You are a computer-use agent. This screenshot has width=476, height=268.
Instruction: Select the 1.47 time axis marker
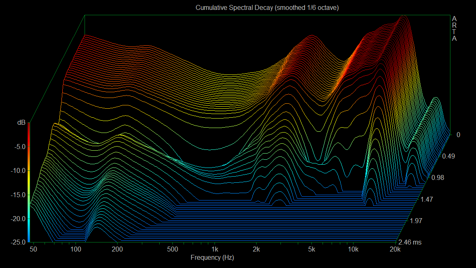[426, 199]
